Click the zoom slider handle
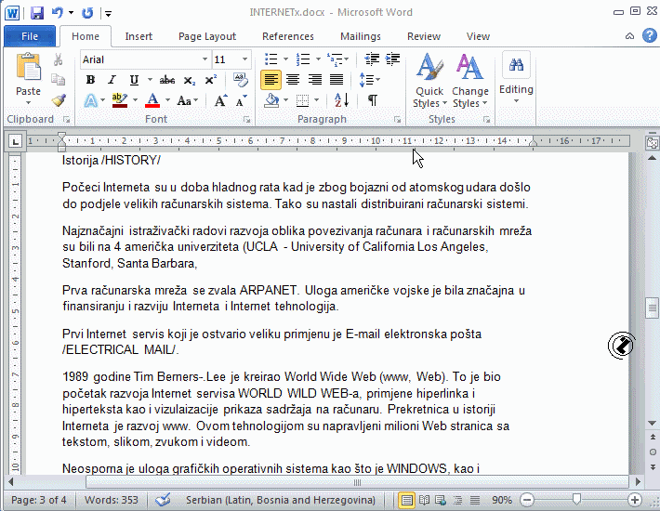This screenshot has width=660, height=511. (x=576, y=500)
